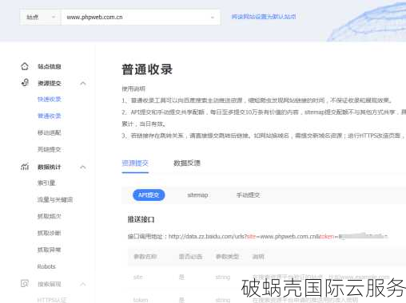Click the 参数名称 column header
Image resolution: width=406 pixels, height=303 pixels.
pos(145,257)
